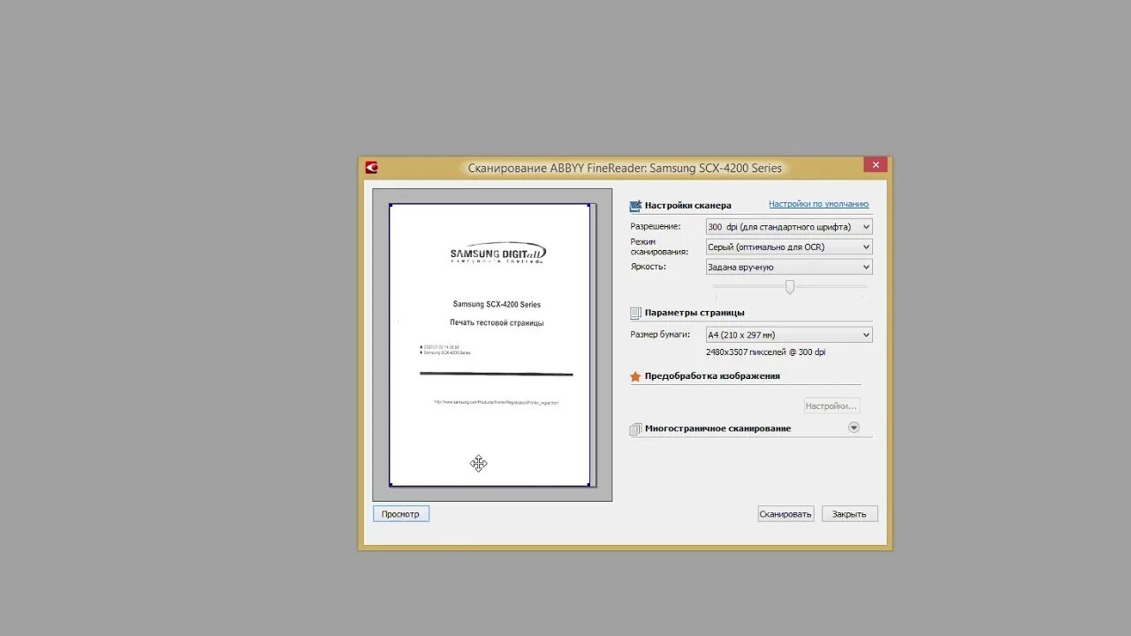Expand the Многостраничное сканирование section arrow
The height and width of the screenshot is (636, 1131).
[x=854, y=428]
